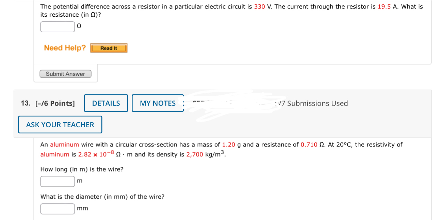The height and width of the screenshot is (220, 439).
Task: Click DETAILS to view scoring breakdown
Action: pos(105,103)
